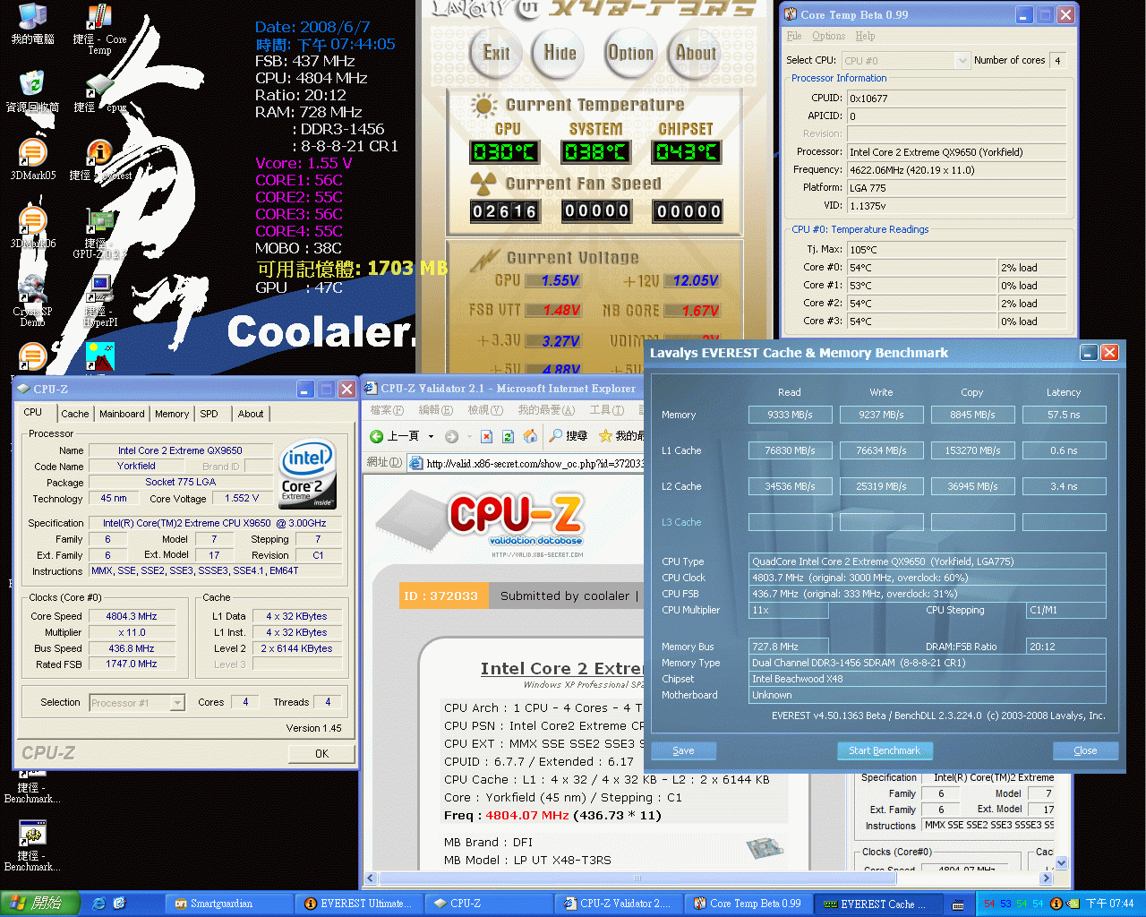Click the IE horizontal scrollbar

point(637,878)
